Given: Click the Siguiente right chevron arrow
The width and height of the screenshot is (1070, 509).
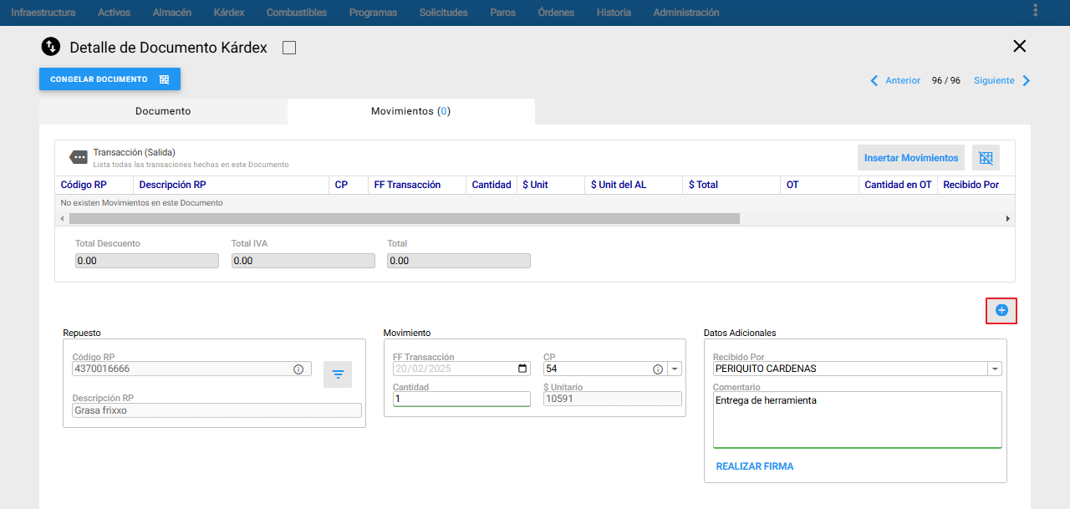Looking at the screenshot, I should 1027,81.
